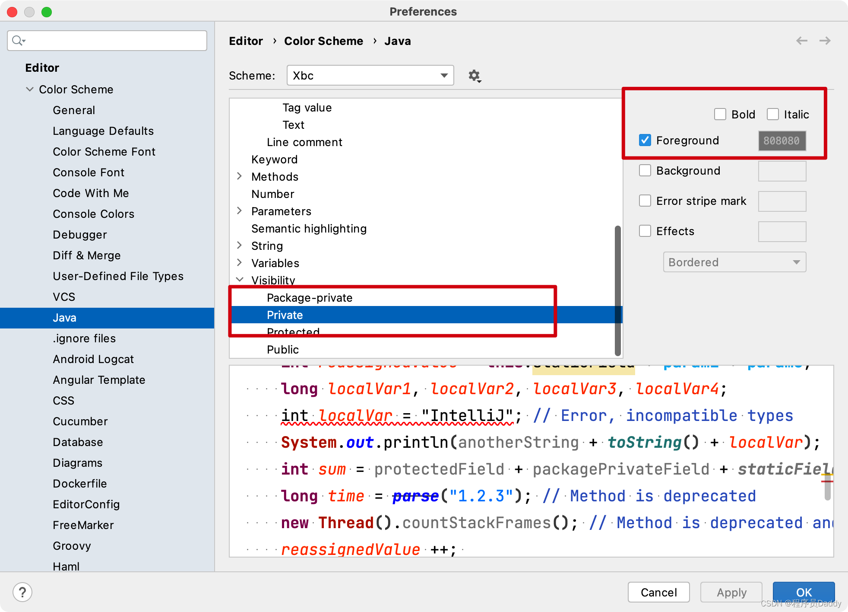Screen dimensions: 848x612
Task: Open the Bordered effects dropdown
Action: tap(734, 262)
